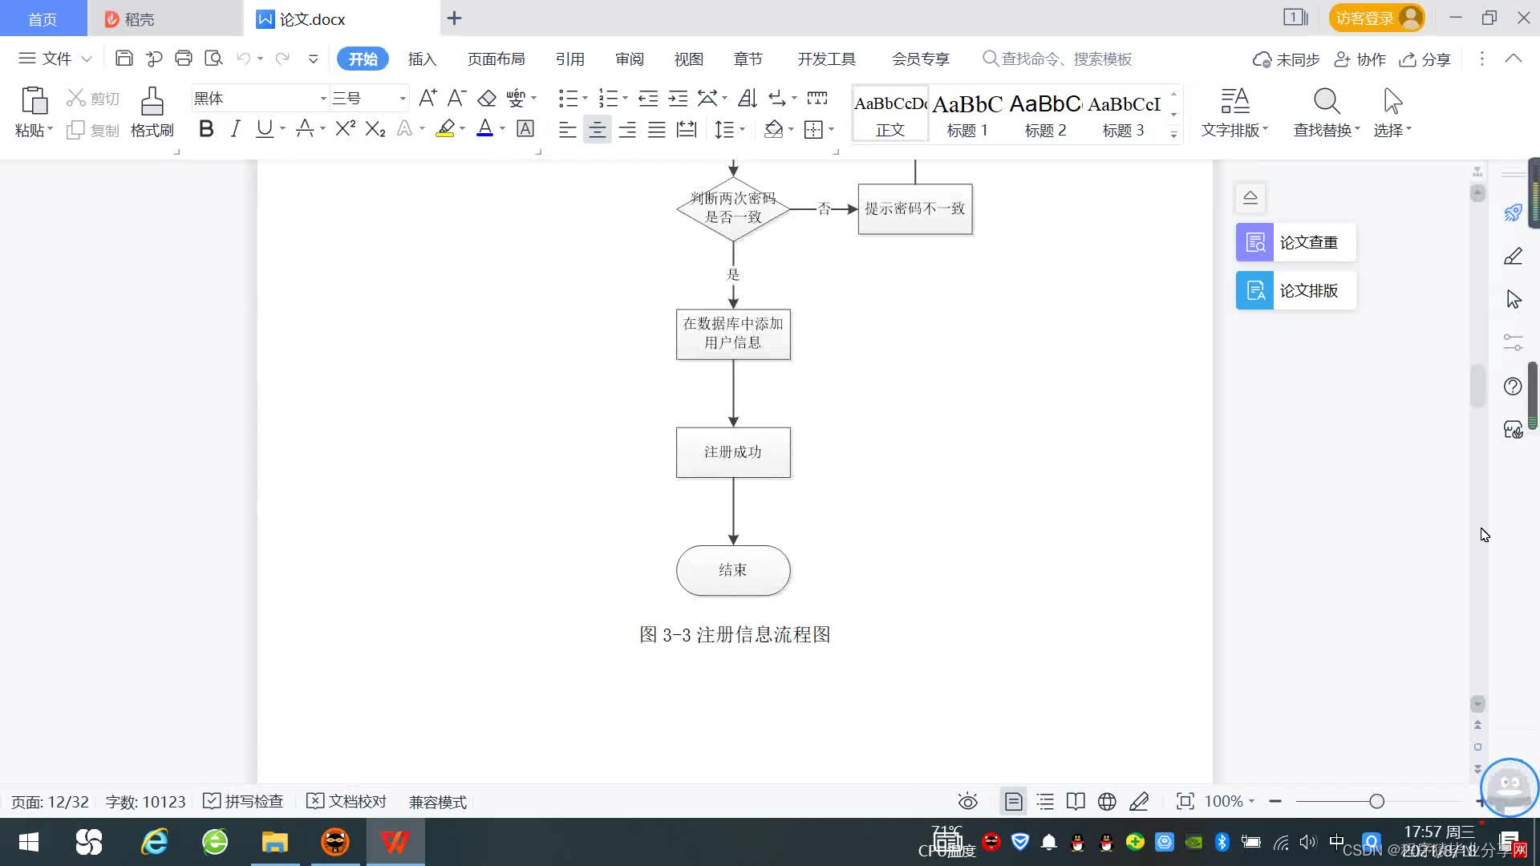Click the Save document icon
Viewport: 1540px width, 866px height.
click(124, 59)
